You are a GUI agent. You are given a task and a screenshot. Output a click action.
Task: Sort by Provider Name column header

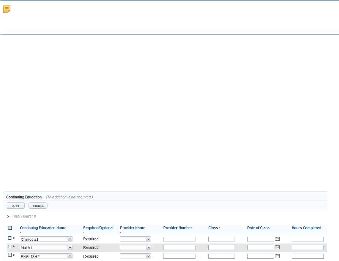click(132, 228)
